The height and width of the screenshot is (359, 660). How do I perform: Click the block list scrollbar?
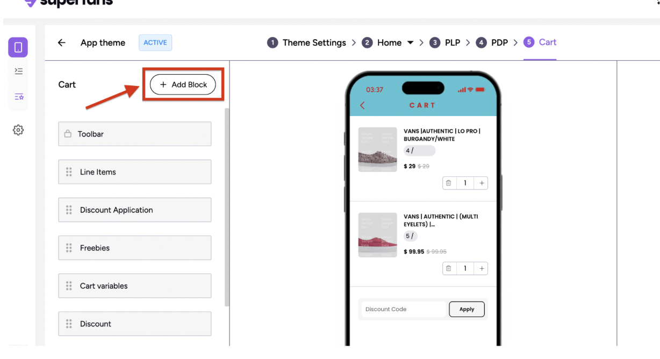coord(227,207)
